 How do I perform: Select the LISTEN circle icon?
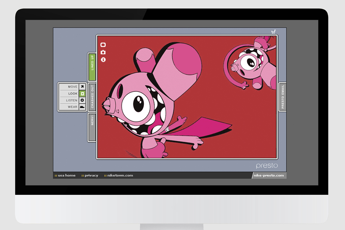[82, 100]
